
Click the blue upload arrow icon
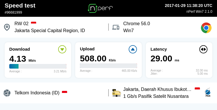point(133,49)
